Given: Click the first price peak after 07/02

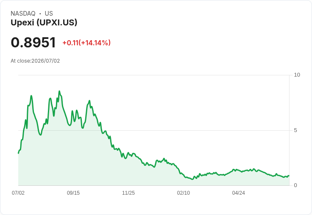Looking at the screenshot, I should pos(31,96).
